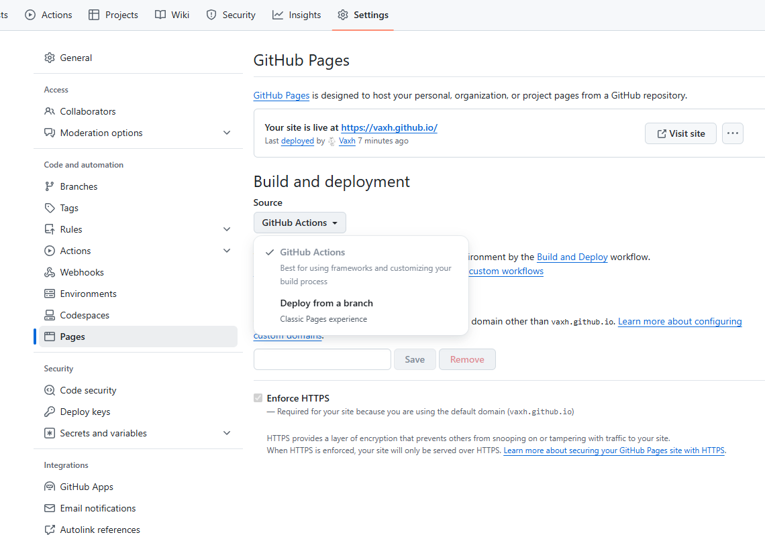Screen dimensions: 765x545
Task: Click the General gear icon in sidebar
Action: [49, 58]
